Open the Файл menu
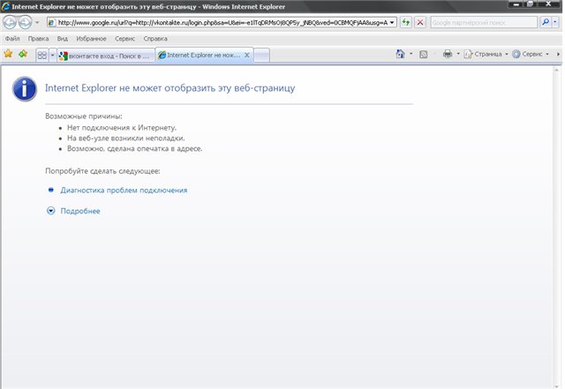565x389 pixels. click(x=12, y=39)
